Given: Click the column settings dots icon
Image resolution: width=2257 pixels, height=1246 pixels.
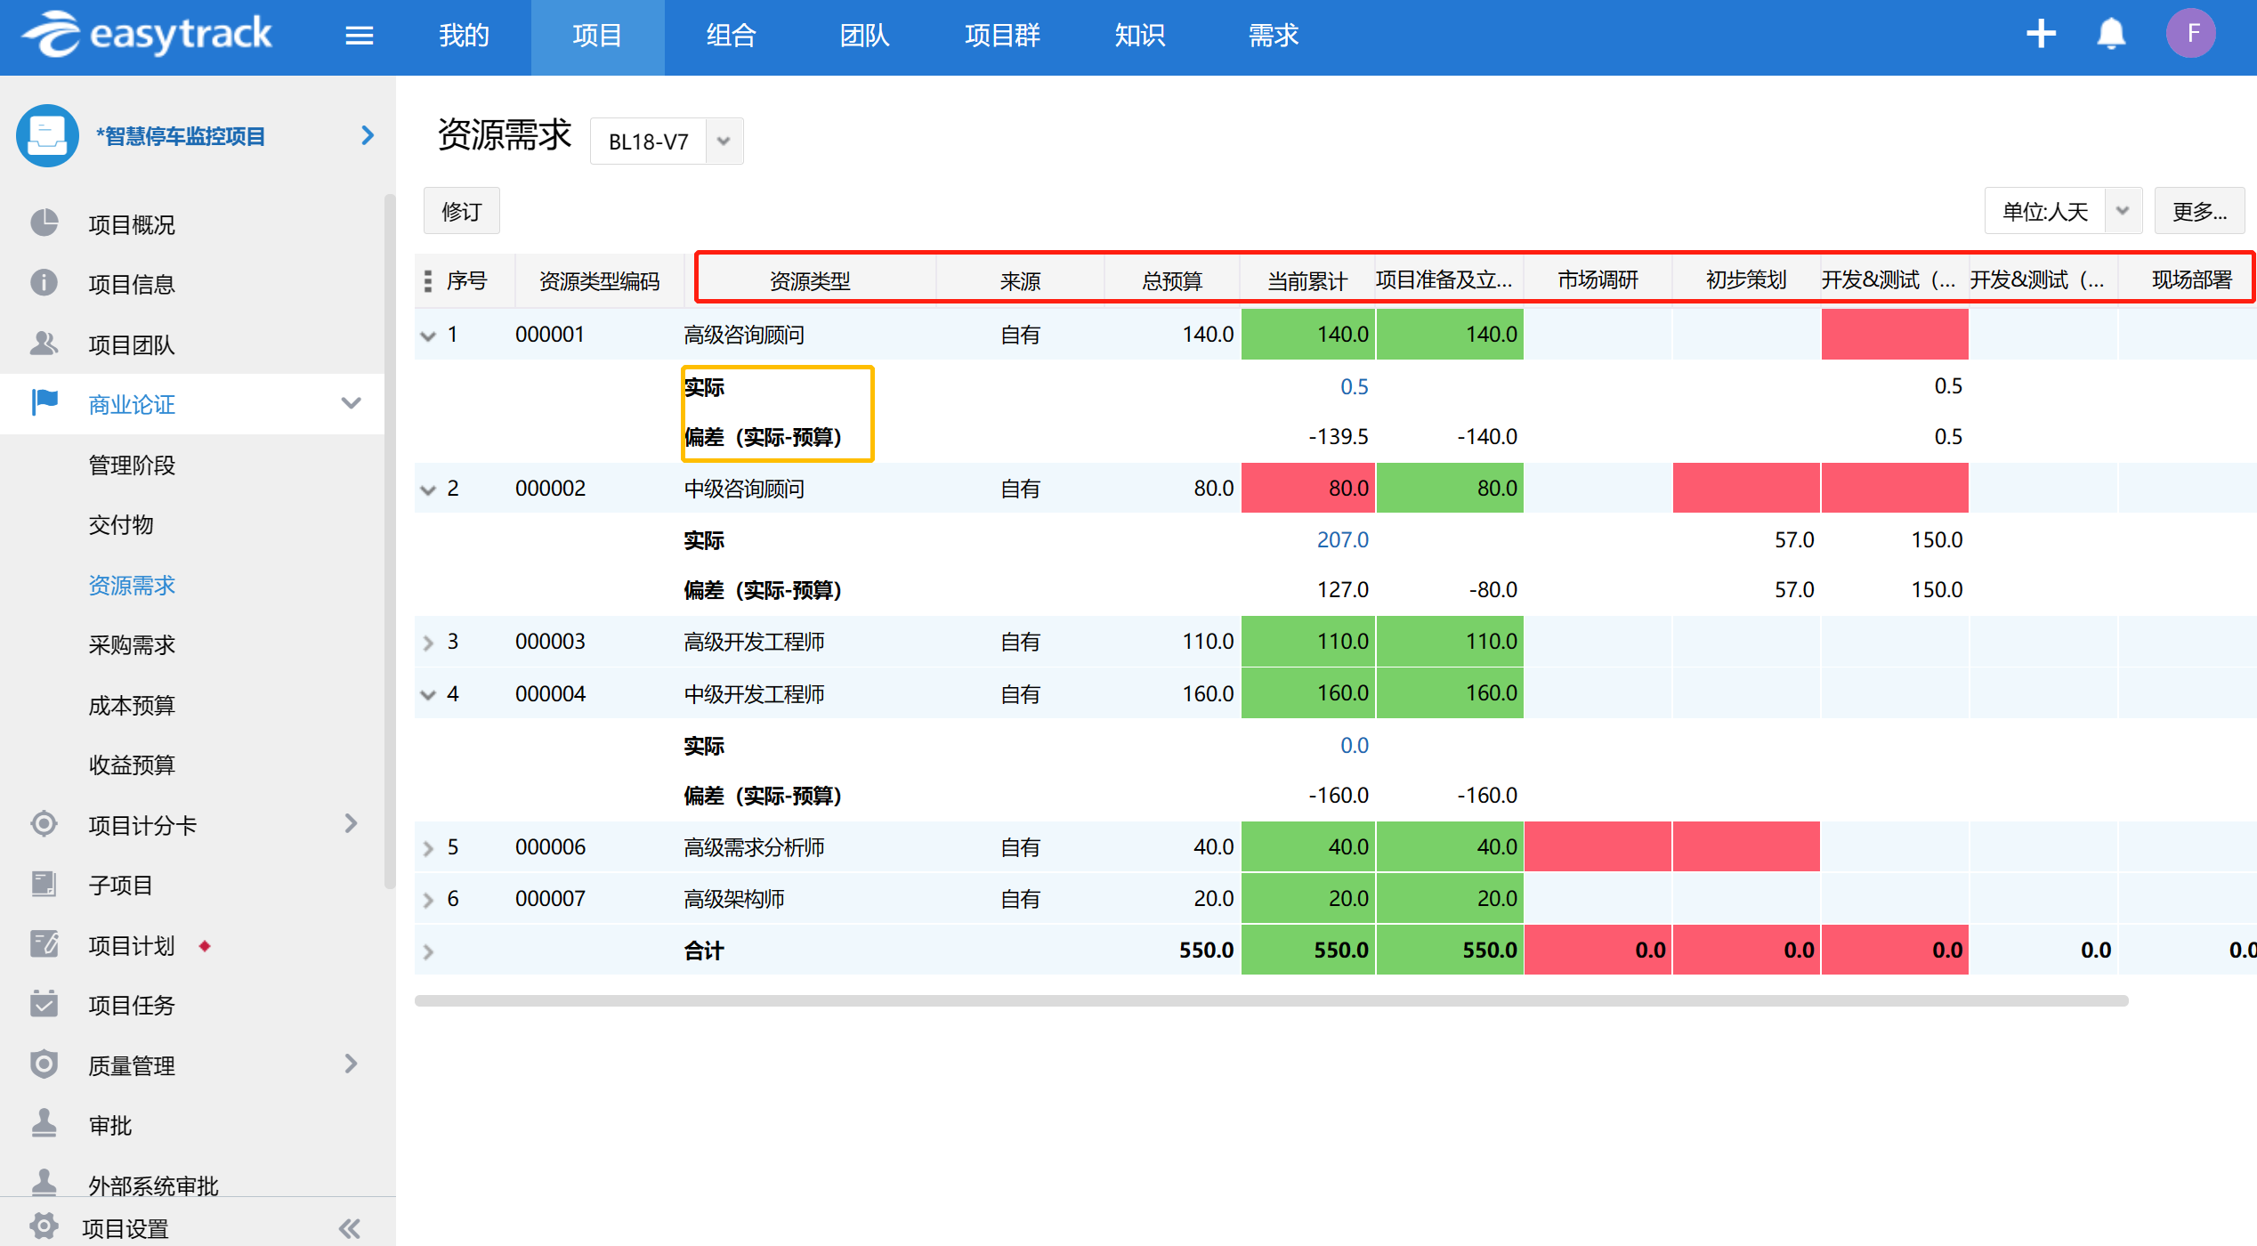Looking at the screenshot, I should (428, 281).
